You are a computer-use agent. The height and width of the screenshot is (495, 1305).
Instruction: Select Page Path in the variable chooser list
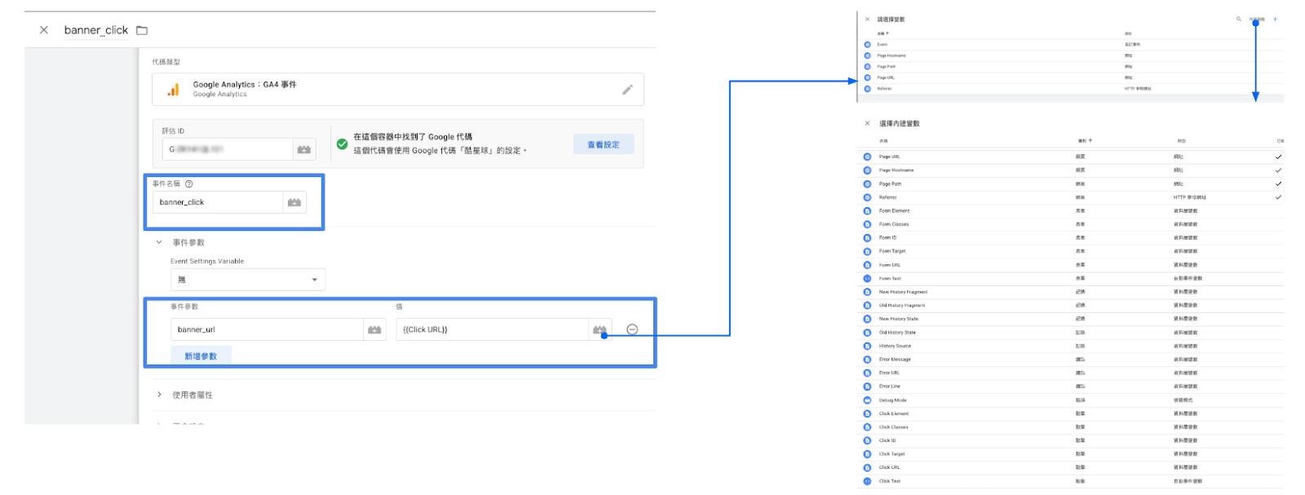pyautogui.click(x=887, y=67)
